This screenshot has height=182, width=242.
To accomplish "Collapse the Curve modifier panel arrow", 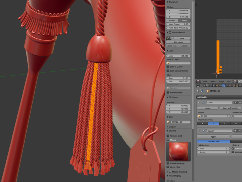I will [x=199, y=102].
